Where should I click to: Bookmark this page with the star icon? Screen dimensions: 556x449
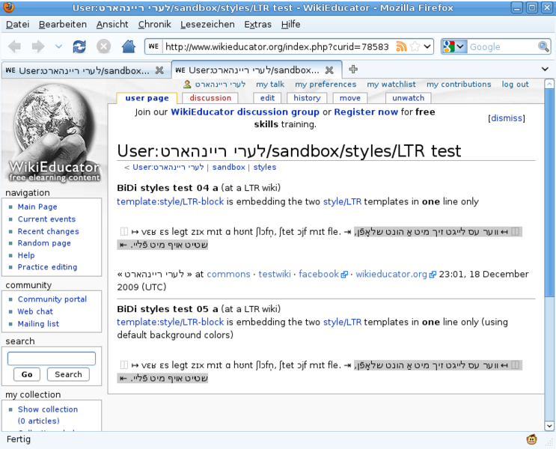point(415,46)
